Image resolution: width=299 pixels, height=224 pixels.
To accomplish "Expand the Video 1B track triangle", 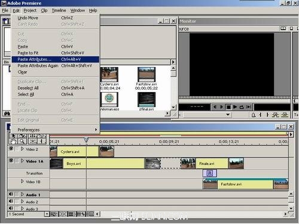I will tap(22, 182).
